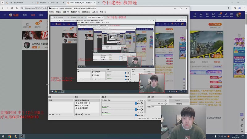Select the 场景 item in the scenes list
Image resolution: width=247 pixels, height=139 pixels.
point(61,100)
